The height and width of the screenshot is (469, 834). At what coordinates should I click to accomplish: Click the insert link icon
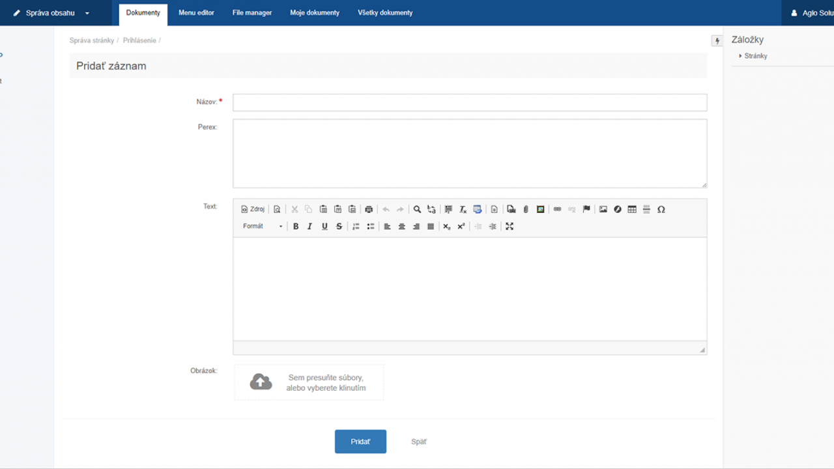point(557,210)
